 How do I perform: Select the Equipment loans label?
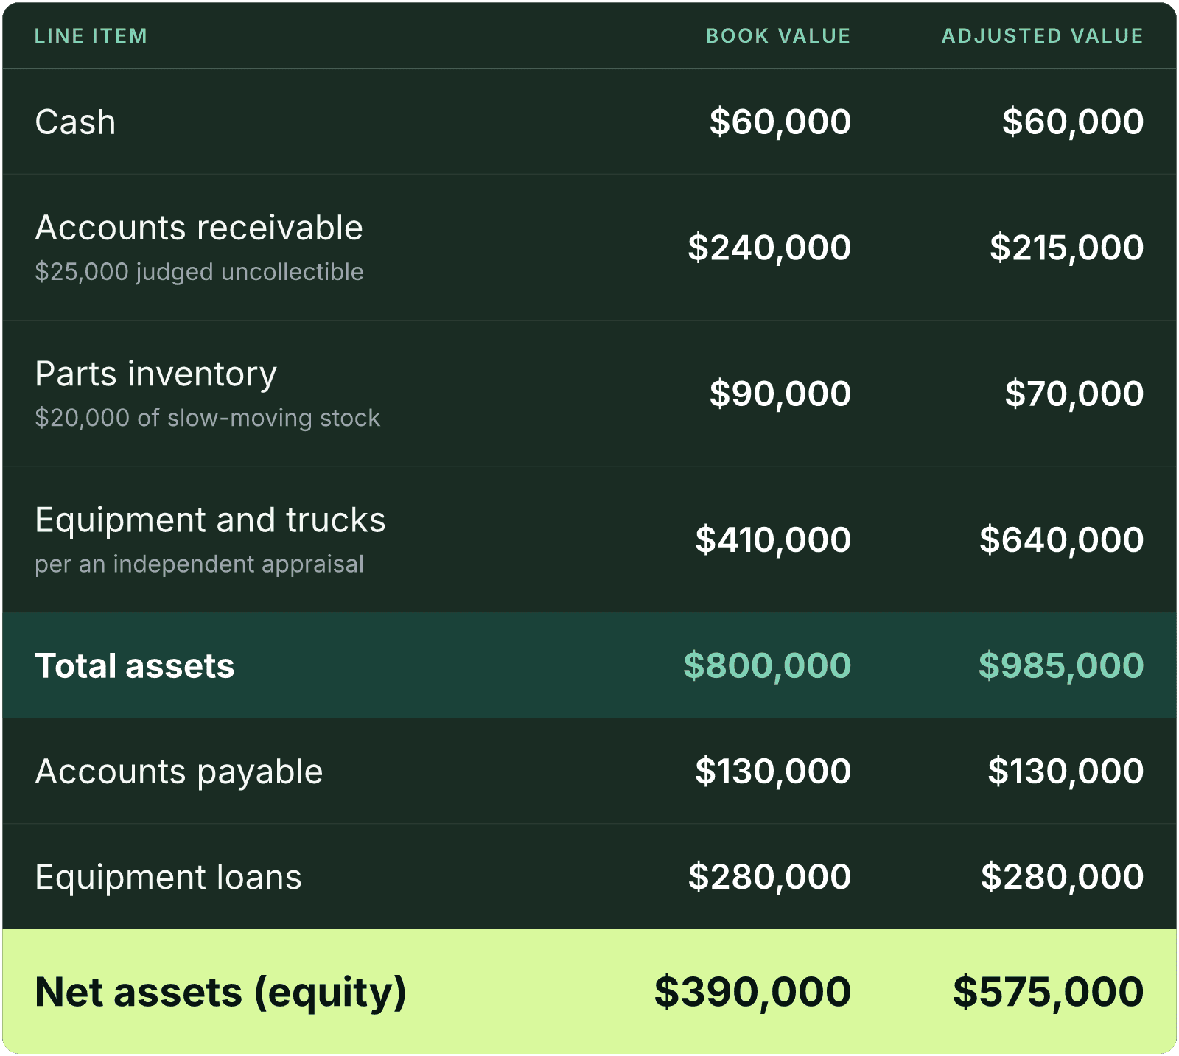(x=168, y=878)
